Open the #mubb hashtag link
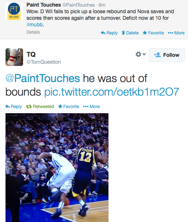188x222 pixels. tap(34, 25)
